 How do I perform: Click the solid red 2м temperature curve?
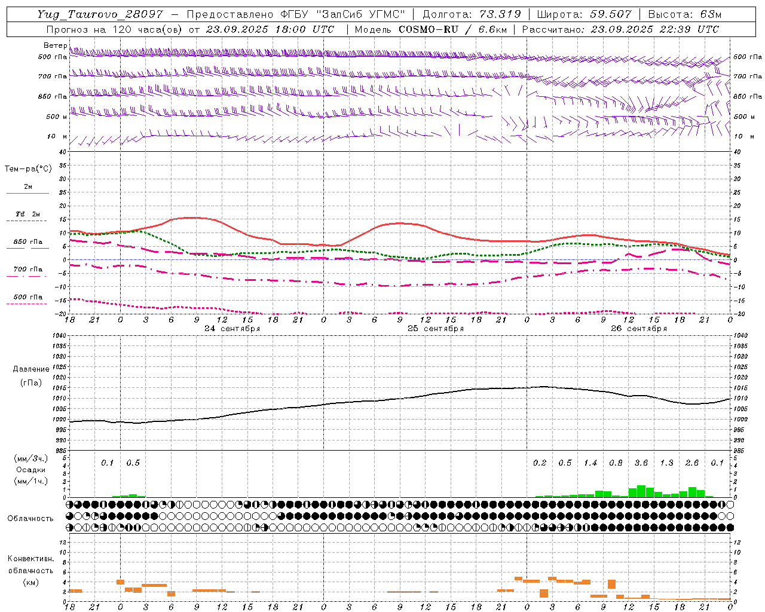click(x=399, y=224)
